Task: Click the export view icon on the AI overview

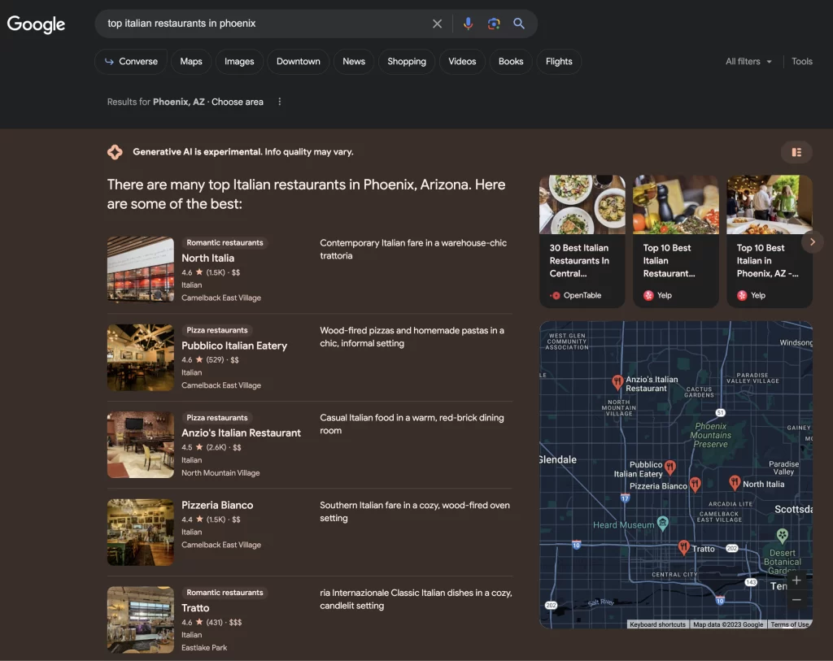Action: click(796, 152)
